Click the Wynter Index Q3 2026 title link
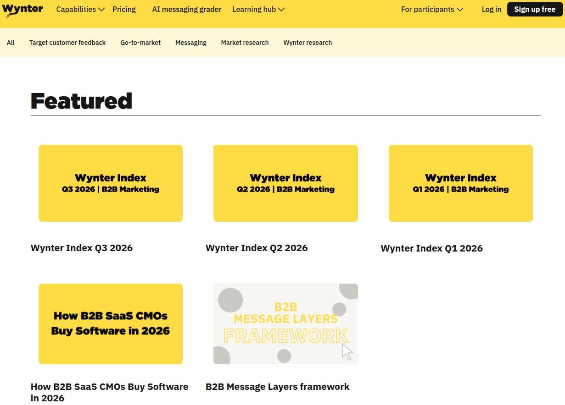Screen dimensions: 565x405 coord(82,248)
